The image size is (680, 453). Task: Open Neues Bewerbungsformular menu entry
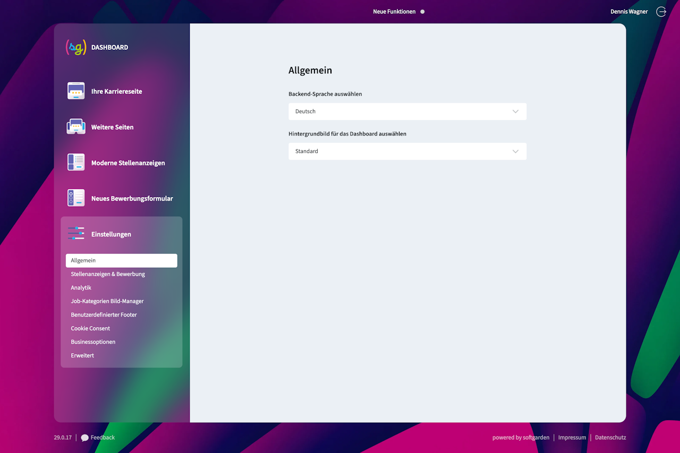132,199
